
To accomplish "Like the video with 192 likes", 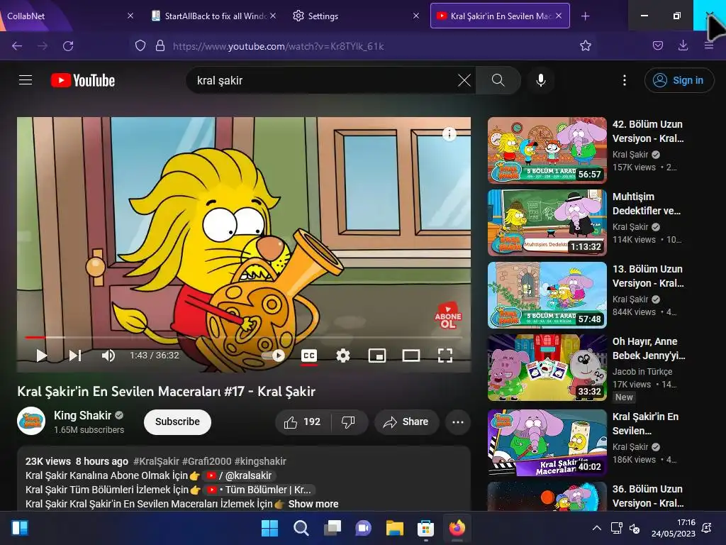I will pyautogui.click(x=303, y=422).
